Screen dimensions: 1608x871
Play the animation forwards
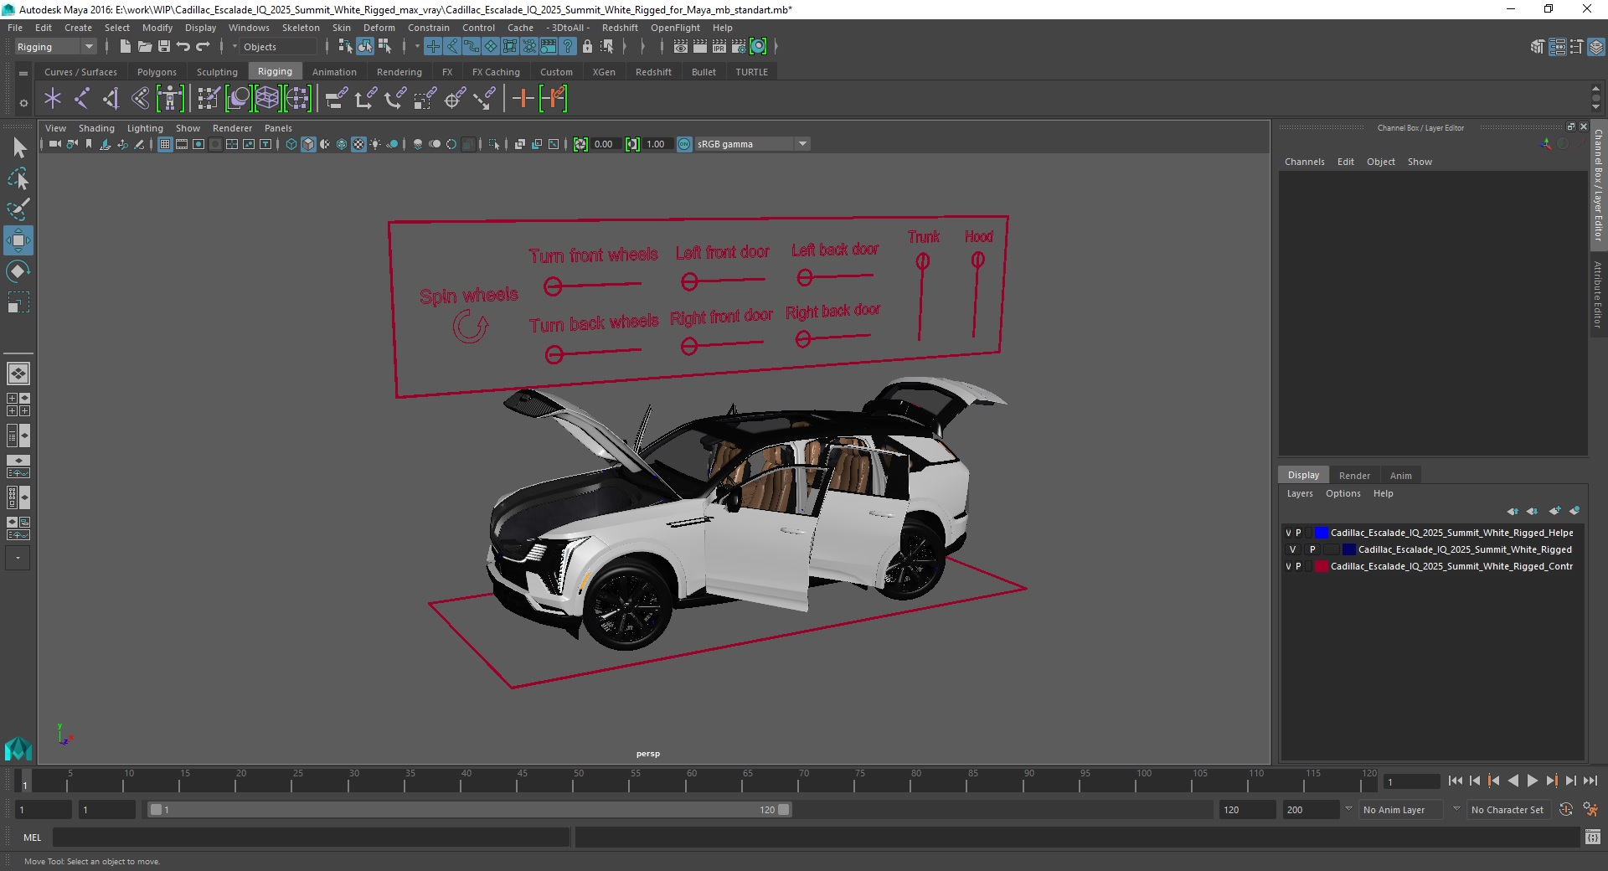1532,781
